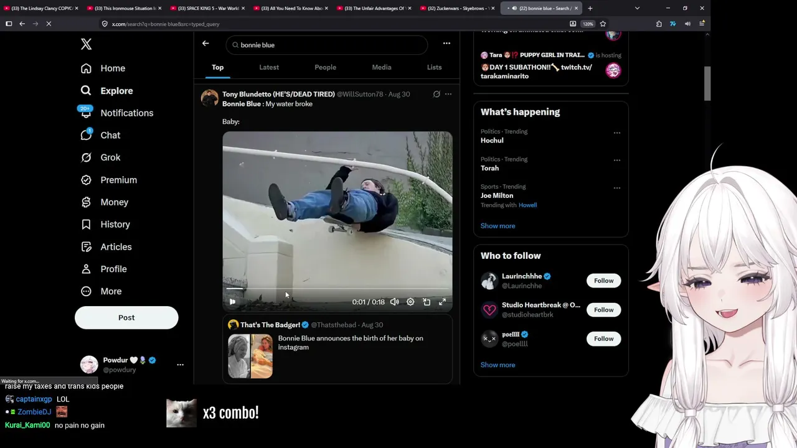Close the Ironmouse Situation browser tab

click(160, 8)
